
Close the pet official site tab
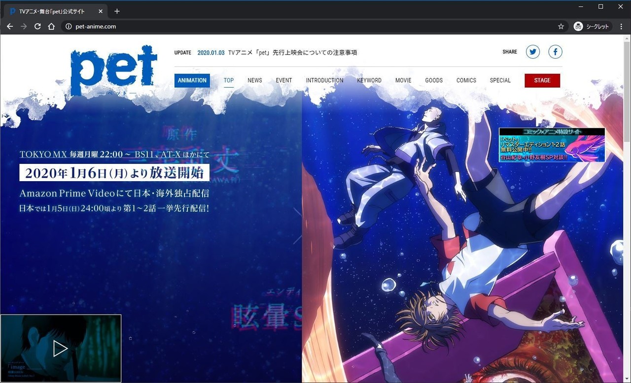coord(101,11)
